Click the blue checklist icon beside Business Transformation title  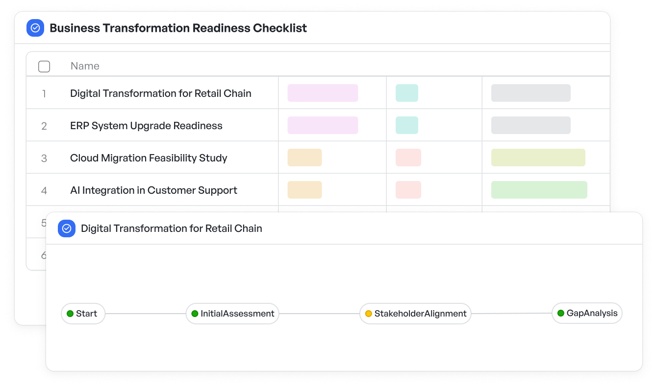(35, 28)
